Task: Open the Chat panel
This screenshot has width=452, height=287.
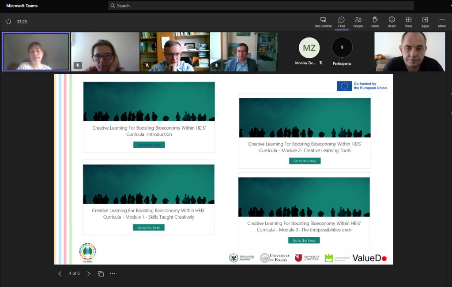Action: pyautogui.click(x=341, y=20)
